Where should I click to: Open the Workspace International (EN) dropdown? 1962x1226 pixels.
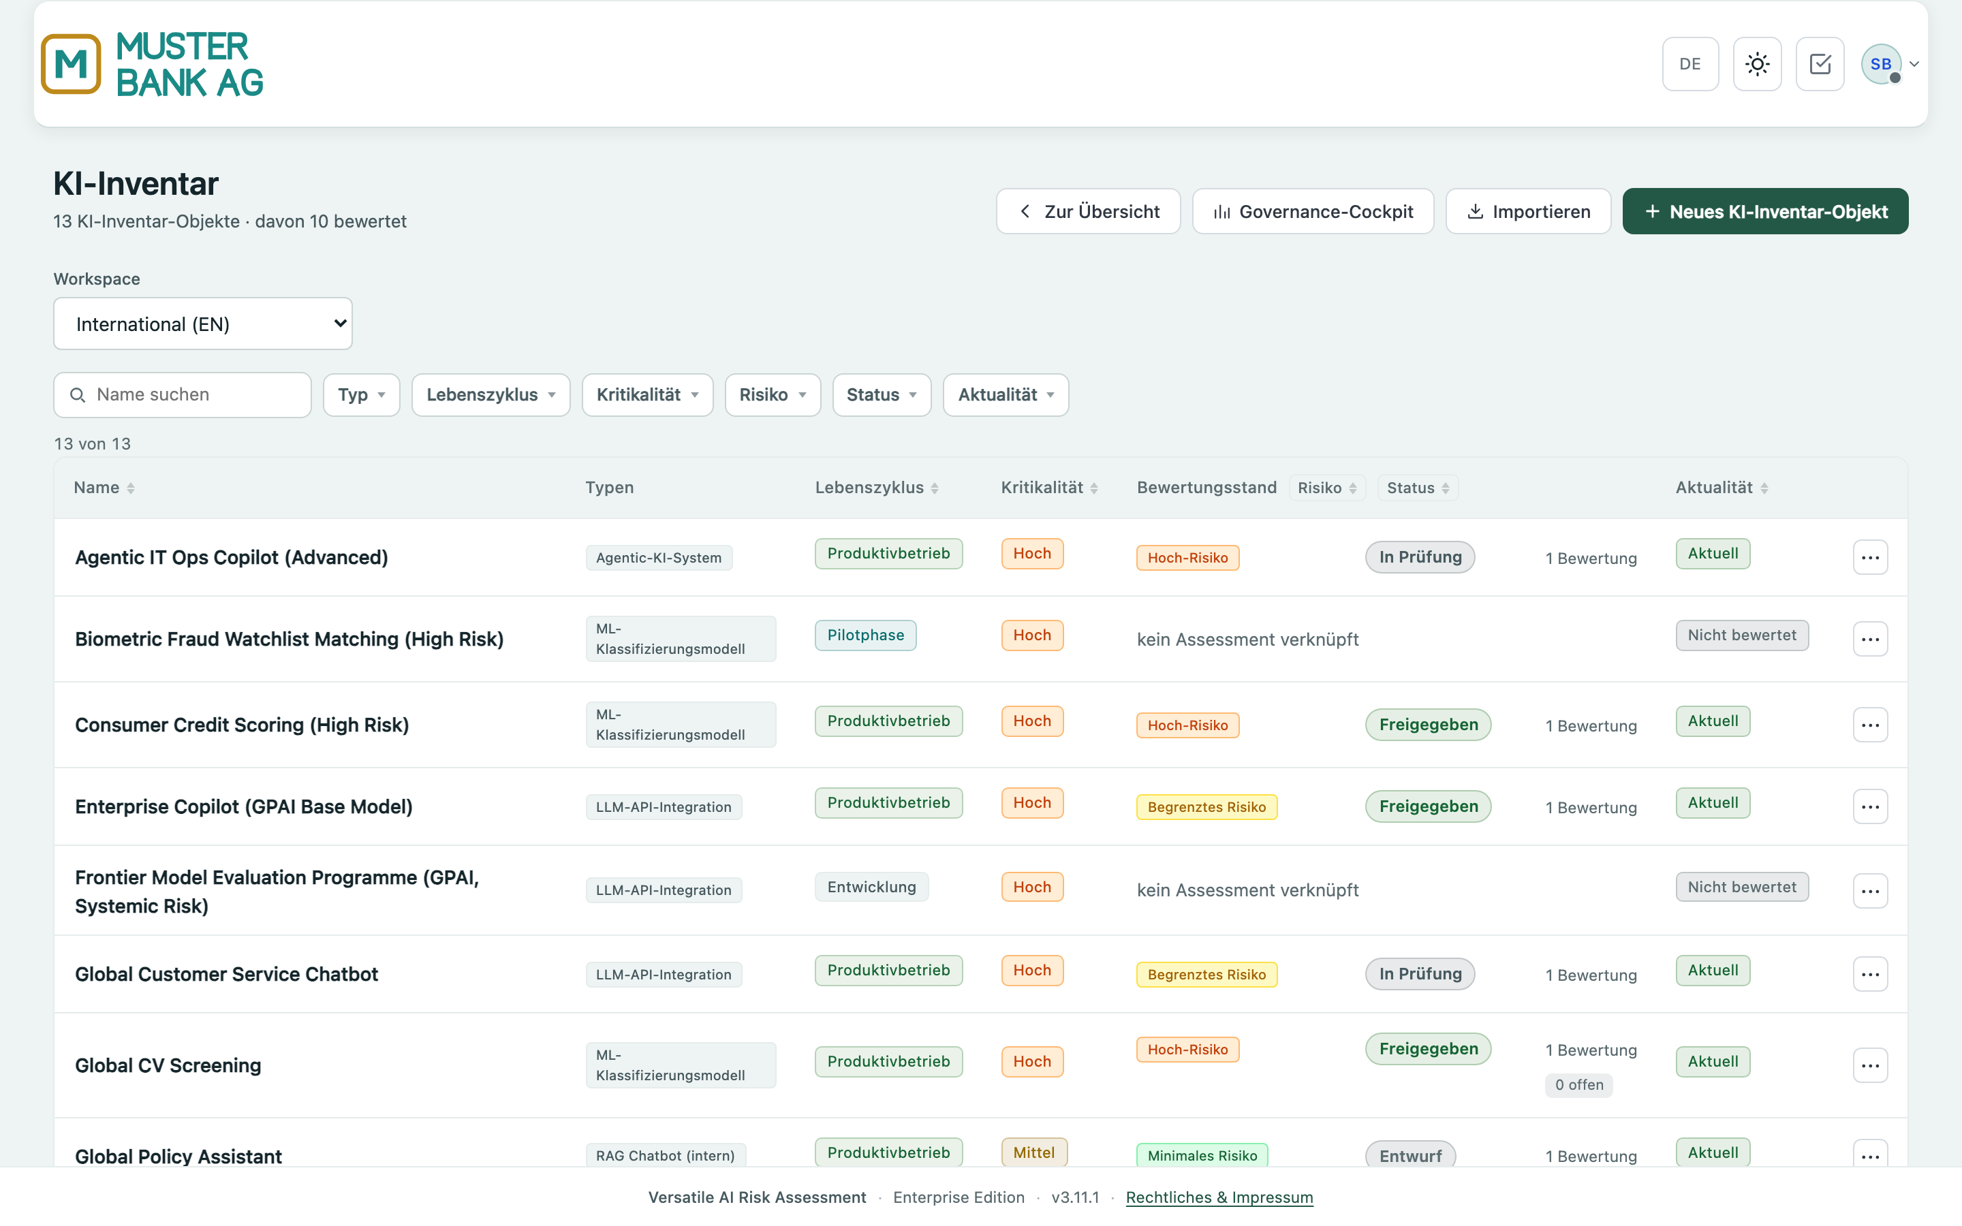click(x=203, y=324)
